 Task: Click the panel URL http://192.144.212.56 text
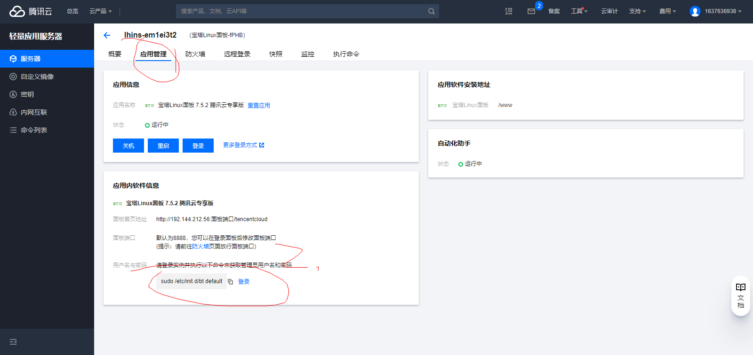tap(212, 219)
